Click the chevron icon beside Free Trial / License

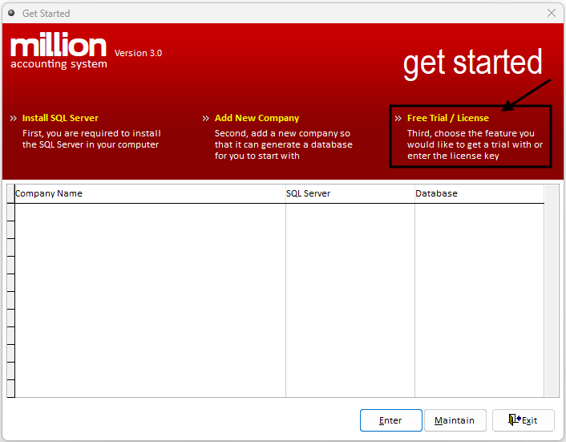(398, 119)
